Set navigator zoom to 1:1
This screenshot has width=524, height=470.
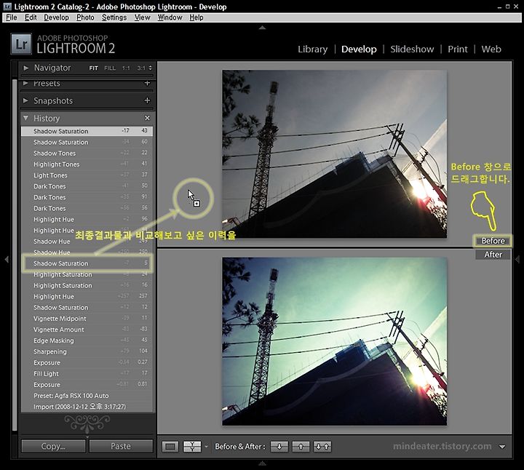126,68
